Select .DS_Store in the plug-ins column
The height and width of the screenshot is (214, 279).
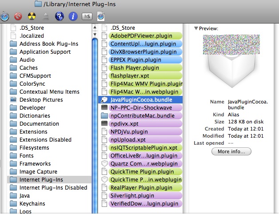(x=140, y=28)
